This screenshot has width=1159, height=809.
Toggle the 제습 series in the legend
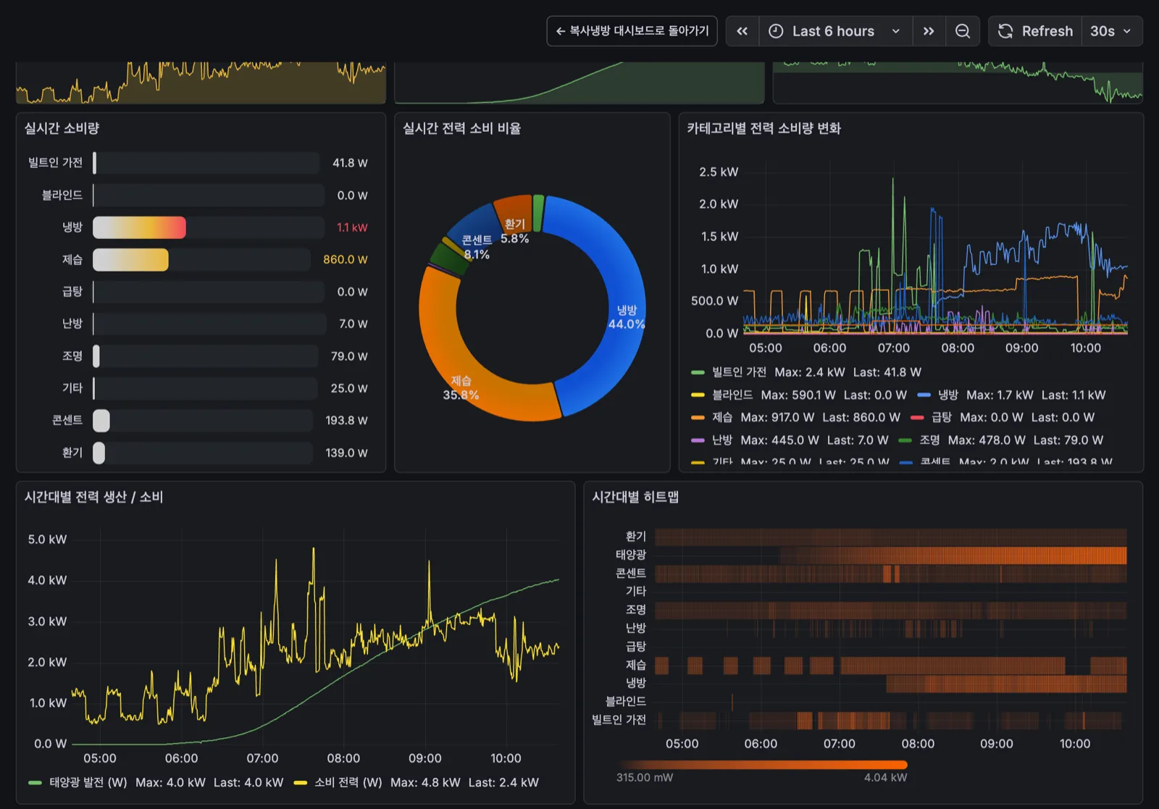tap(721, 417)
